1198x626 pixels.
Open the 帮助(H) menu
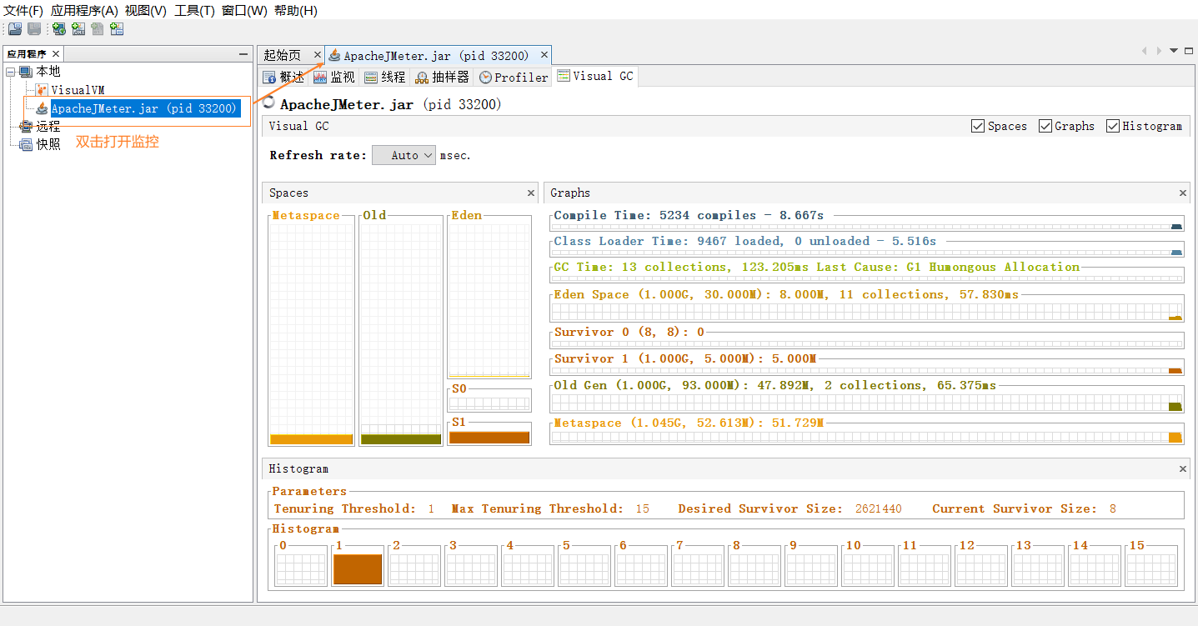point(296,10)
